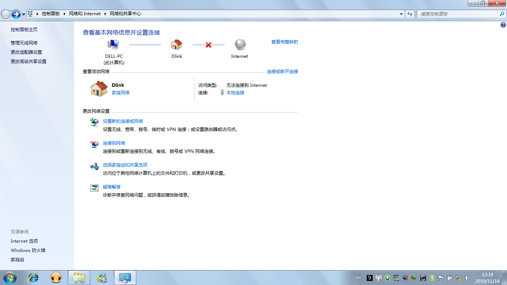507x285 pixels.
Task: Click the volume speaker icon in system tray
Action: [x=467, y=278]
